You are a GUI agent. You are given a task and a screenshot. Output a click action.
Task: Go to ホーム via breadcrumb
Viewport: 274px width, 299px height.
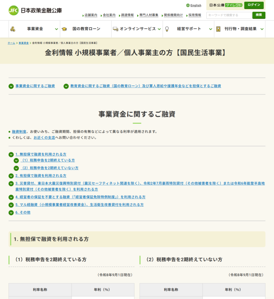11,43
